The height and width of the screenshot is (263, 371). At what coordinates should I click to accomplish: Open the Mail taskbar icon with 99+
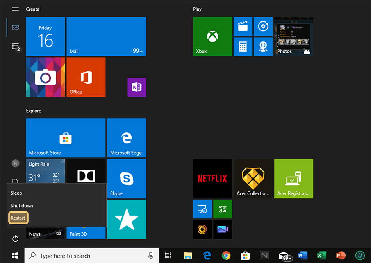pos(285,256)
